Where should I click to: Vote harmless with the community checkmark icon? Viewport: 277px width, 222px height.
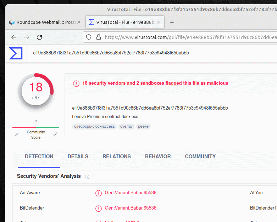pyautogui.click(x=55, y=134)
